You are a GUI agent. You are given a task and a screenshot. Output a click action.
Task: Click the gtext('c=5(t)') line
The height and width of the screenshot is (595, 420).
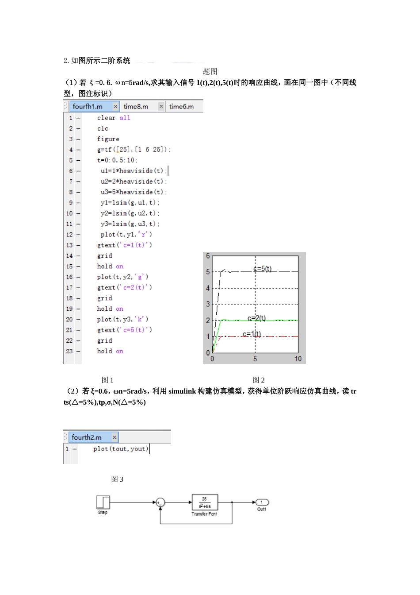pos(125,330)
